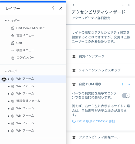Screen dimensions: 135x144
Task: Click the 横型メニュー horizontal menu icon
Action: 13,50
